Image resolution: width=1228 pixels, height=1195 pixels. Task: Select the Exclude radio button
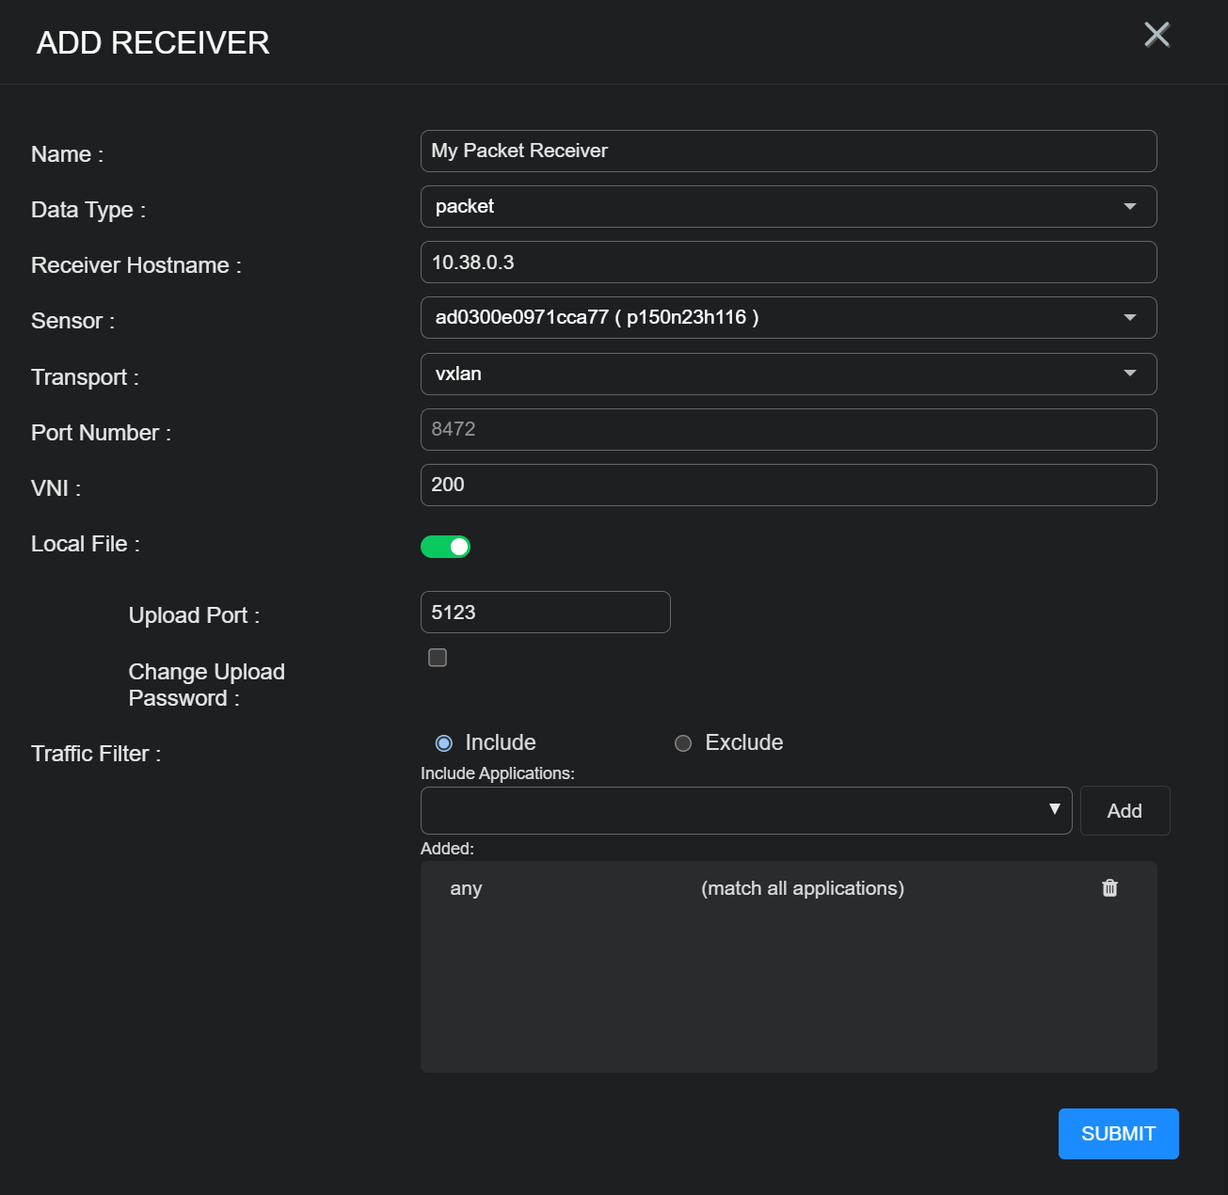point(682,742)
